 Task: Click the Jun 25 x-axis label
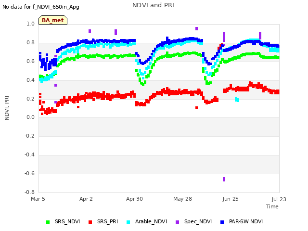(231, 199)
